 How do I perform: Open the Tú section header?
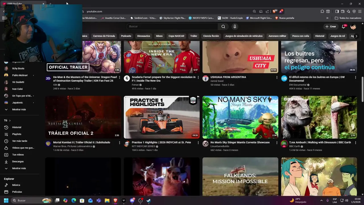[x=7, y=120]
